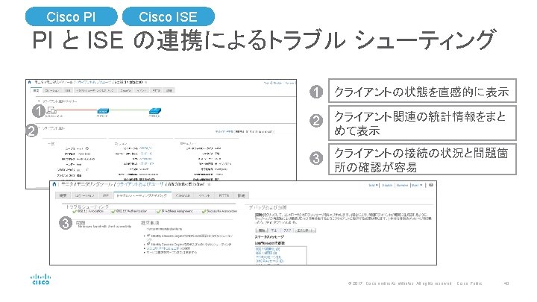The image size is (537, 302).
Task: Click クリア button in debug panel
Action: pos(287,230)
